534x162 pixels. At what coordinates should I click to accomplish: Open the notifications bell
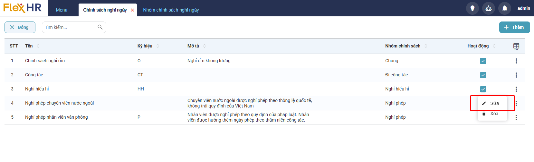click(x=505, y=8)
